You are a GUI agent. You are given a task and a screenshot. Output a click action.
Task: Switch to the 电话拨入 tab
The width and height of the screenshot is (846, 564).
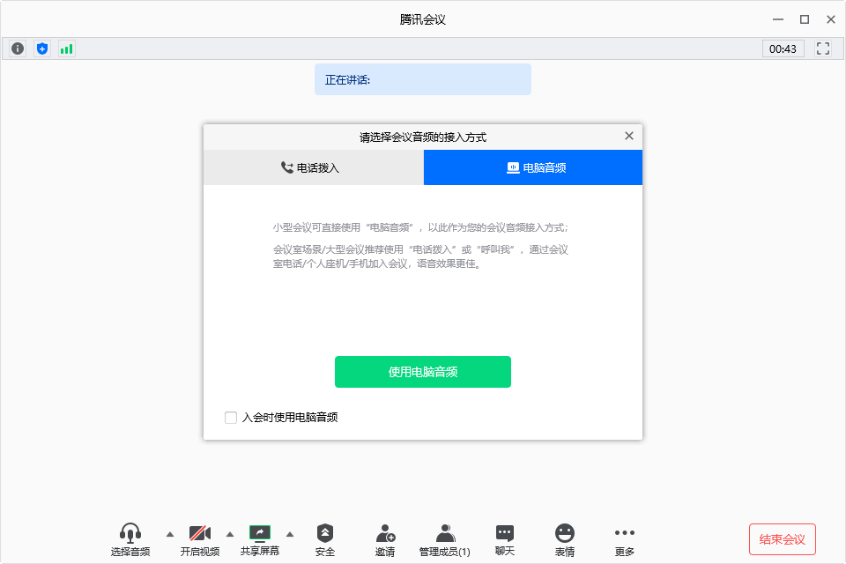[x=314, y=167]
